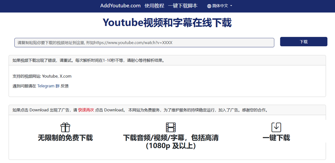Click the download-arrow icon above 一键下载

[x=276, y=127]
